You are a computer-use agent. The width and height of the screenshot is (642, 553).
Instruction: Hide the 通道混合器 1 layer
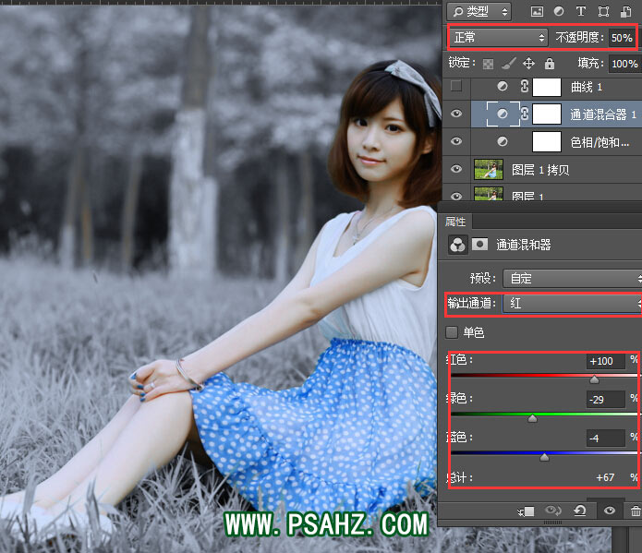click(456, 114)
